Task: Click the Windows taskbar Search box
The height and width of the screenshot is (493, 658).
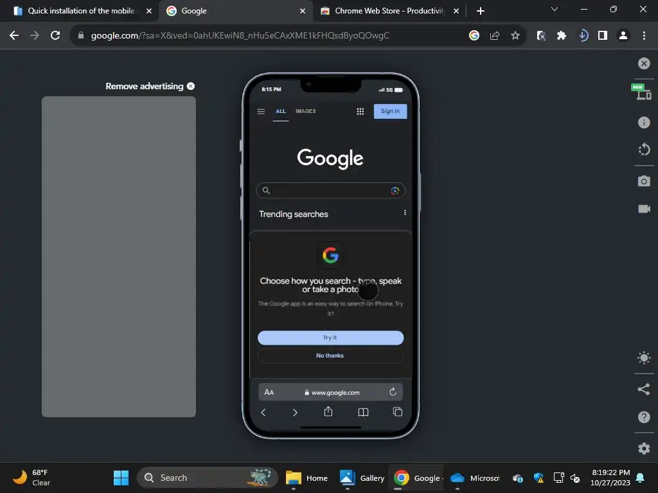Action: [208, 478]
